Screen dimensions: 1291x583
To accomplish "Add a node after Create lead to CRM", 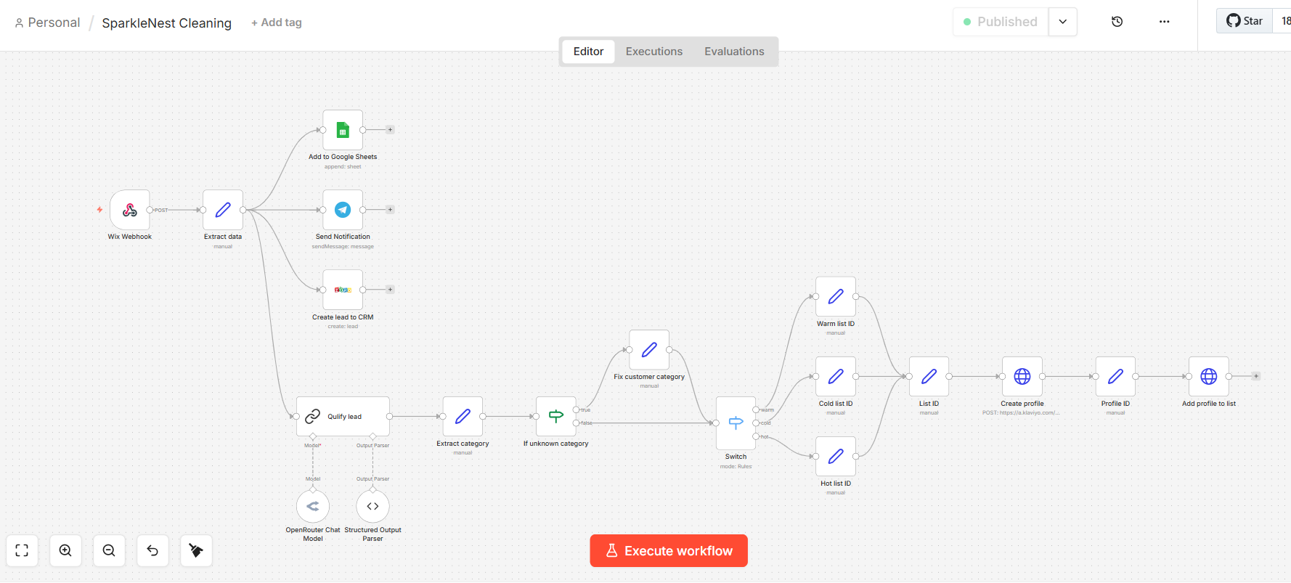I will point(390,290).
